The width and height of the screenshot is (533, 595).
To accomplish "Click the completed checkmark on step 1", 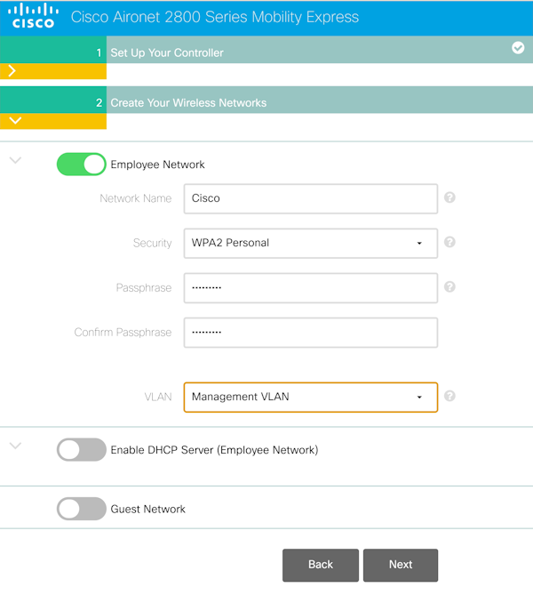I will coord(518,48).
